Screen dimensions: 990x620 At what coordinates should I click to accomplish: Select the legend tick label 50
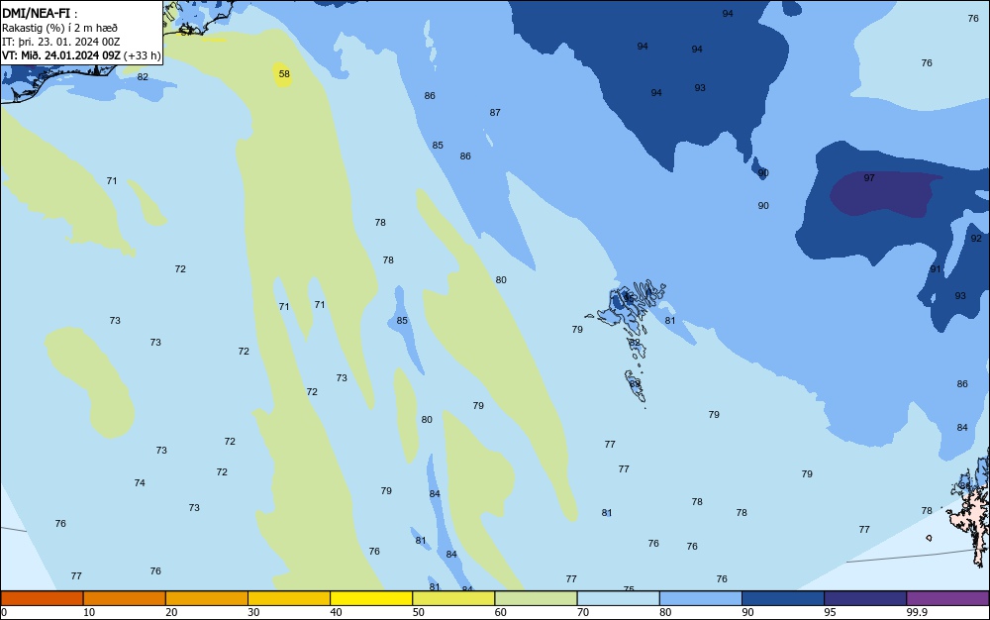point(418,612)
